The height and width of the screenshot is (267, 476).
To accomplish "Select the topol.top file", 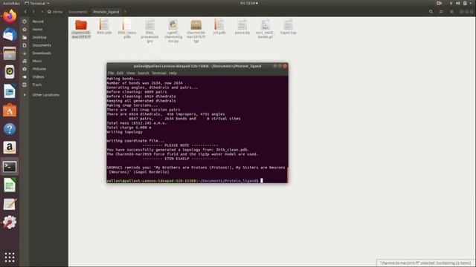I will point(288,27).
